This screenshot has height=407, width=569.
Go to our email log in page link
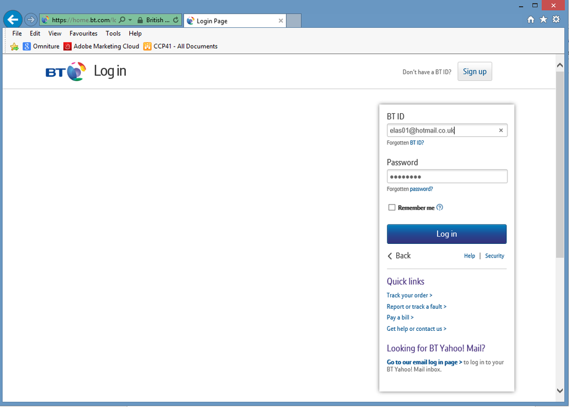pos(424,362)
